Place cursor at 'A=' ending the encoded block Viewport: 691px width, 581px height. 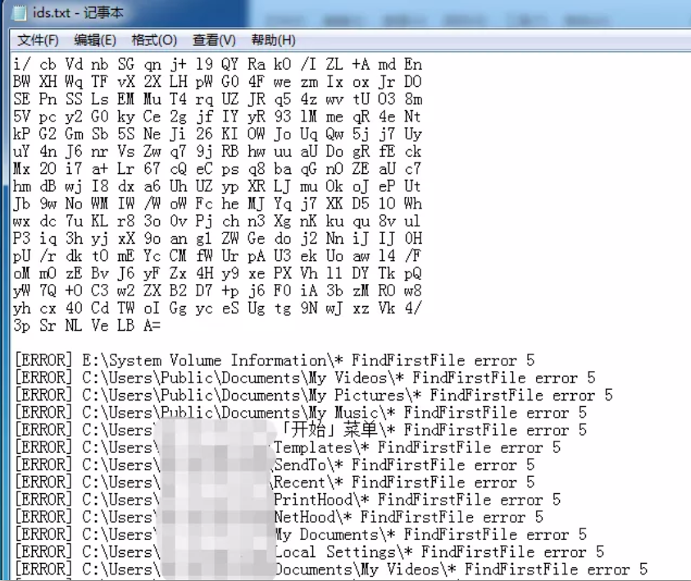click(x=152, y=326)
